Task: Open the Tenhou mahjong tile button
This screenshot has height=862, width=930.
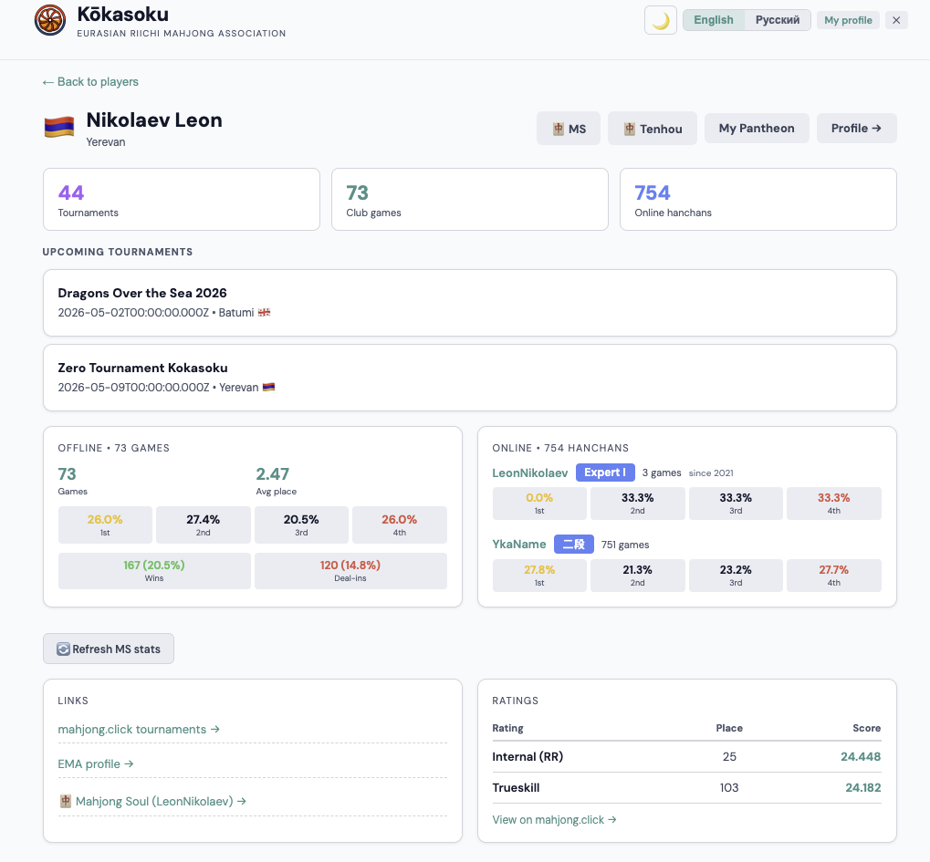Action: (x=653, y=129)
